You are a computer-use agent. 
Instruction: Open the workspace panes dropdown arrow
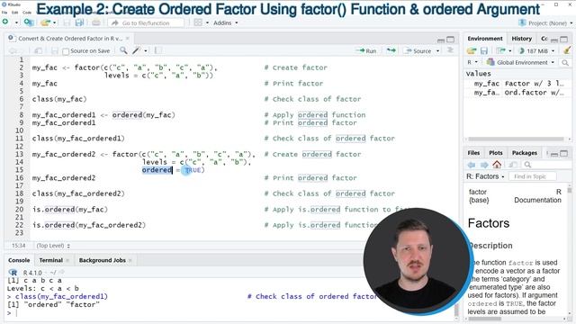pos(207,22)
